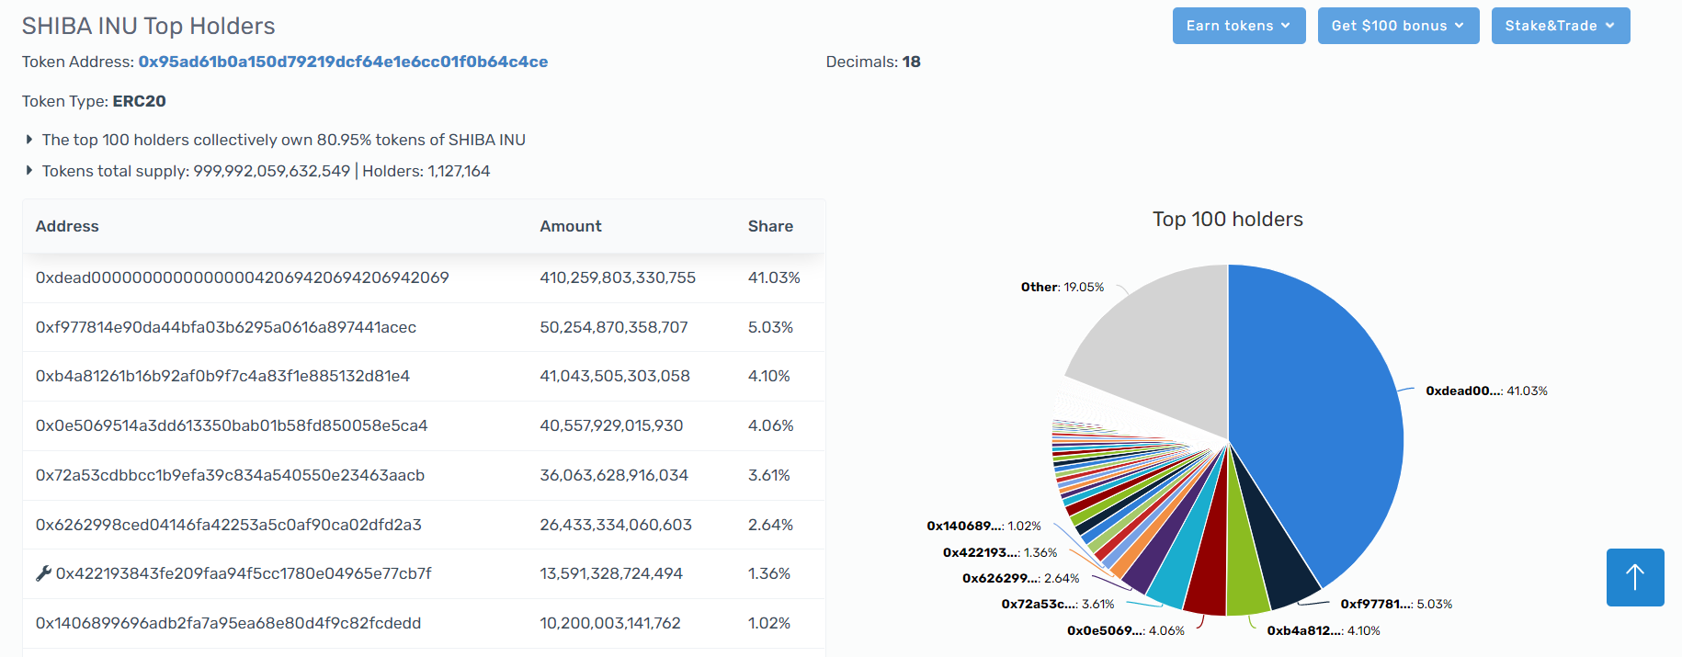Click the wrench icon beside 0x422193 address
Image resolution: width=1682 pixels, height=657 pixels.
tap(43, 573)
